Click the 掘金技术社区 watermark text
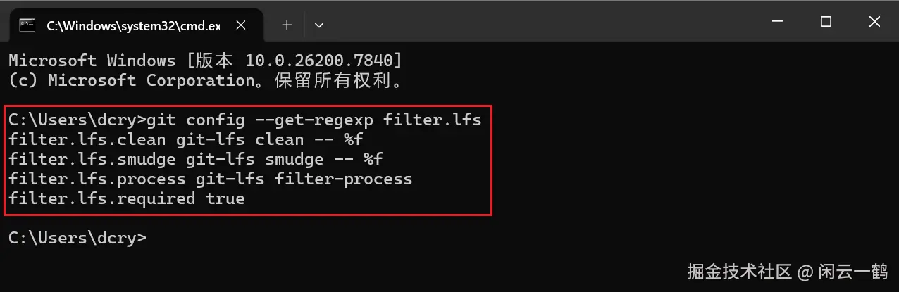Image resolution: width=899 pixels, height=292 pixels. pos(738,271)
